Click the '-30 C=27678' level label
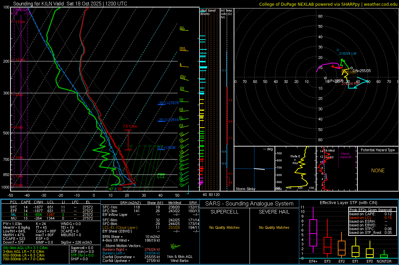Screen dimensions: 399x265 point(168,103)
